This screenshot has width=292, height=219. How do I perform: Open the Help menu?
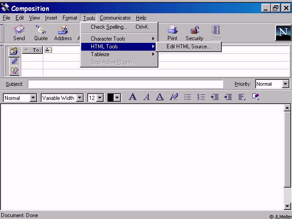coord(141,18)
